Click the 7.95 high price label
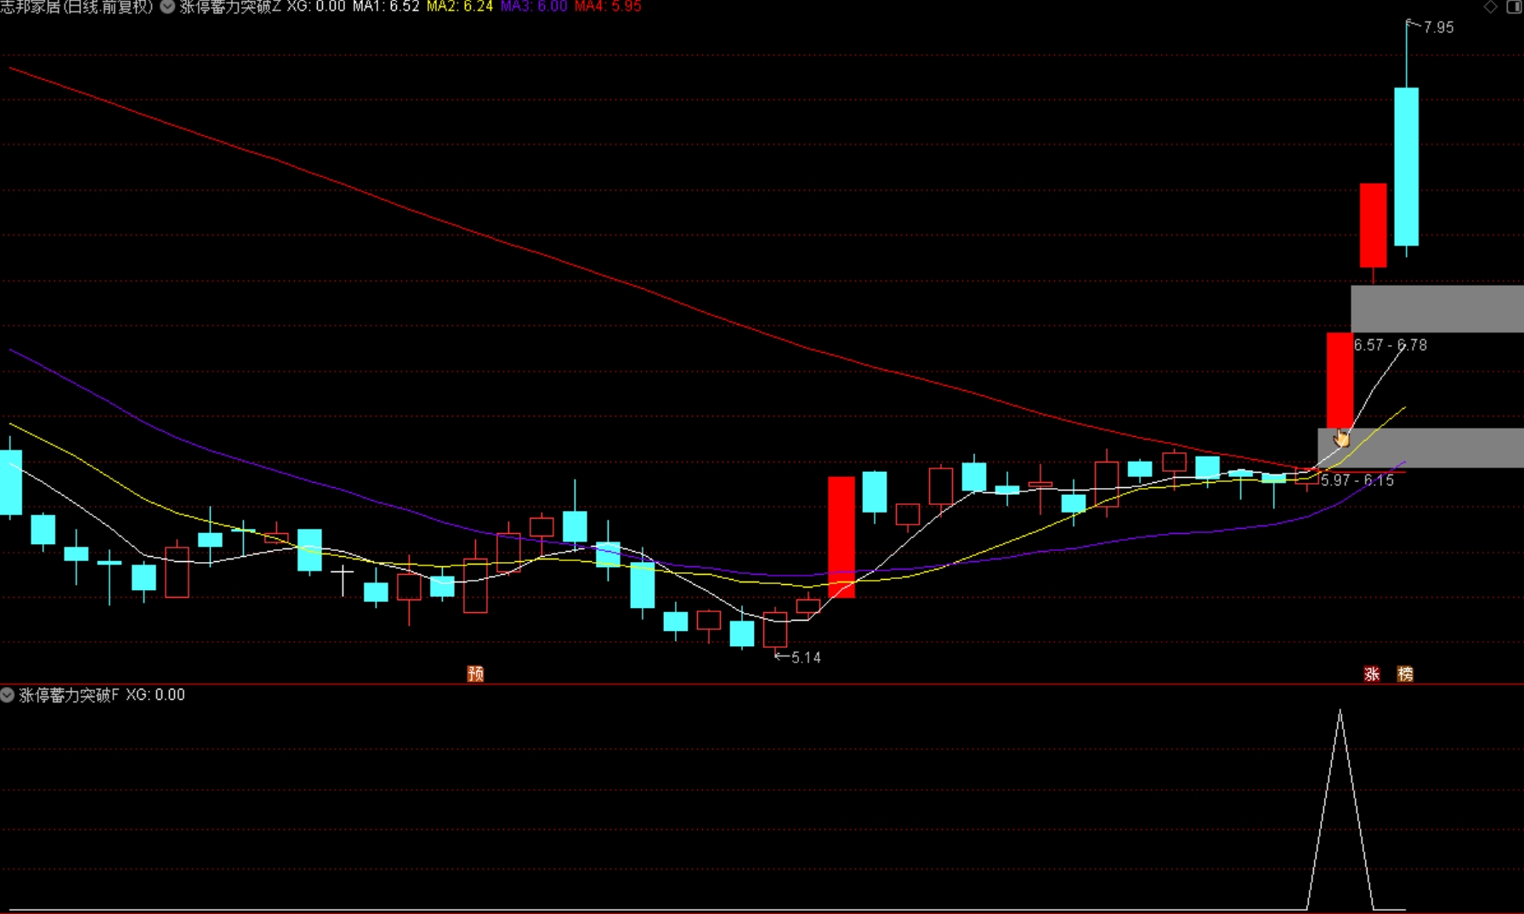 1438,27
